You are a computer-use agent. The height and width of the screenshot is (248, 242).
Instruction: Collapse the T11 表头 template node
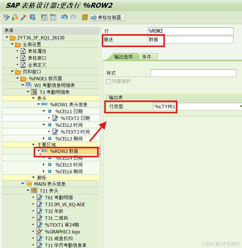point(28,190)
